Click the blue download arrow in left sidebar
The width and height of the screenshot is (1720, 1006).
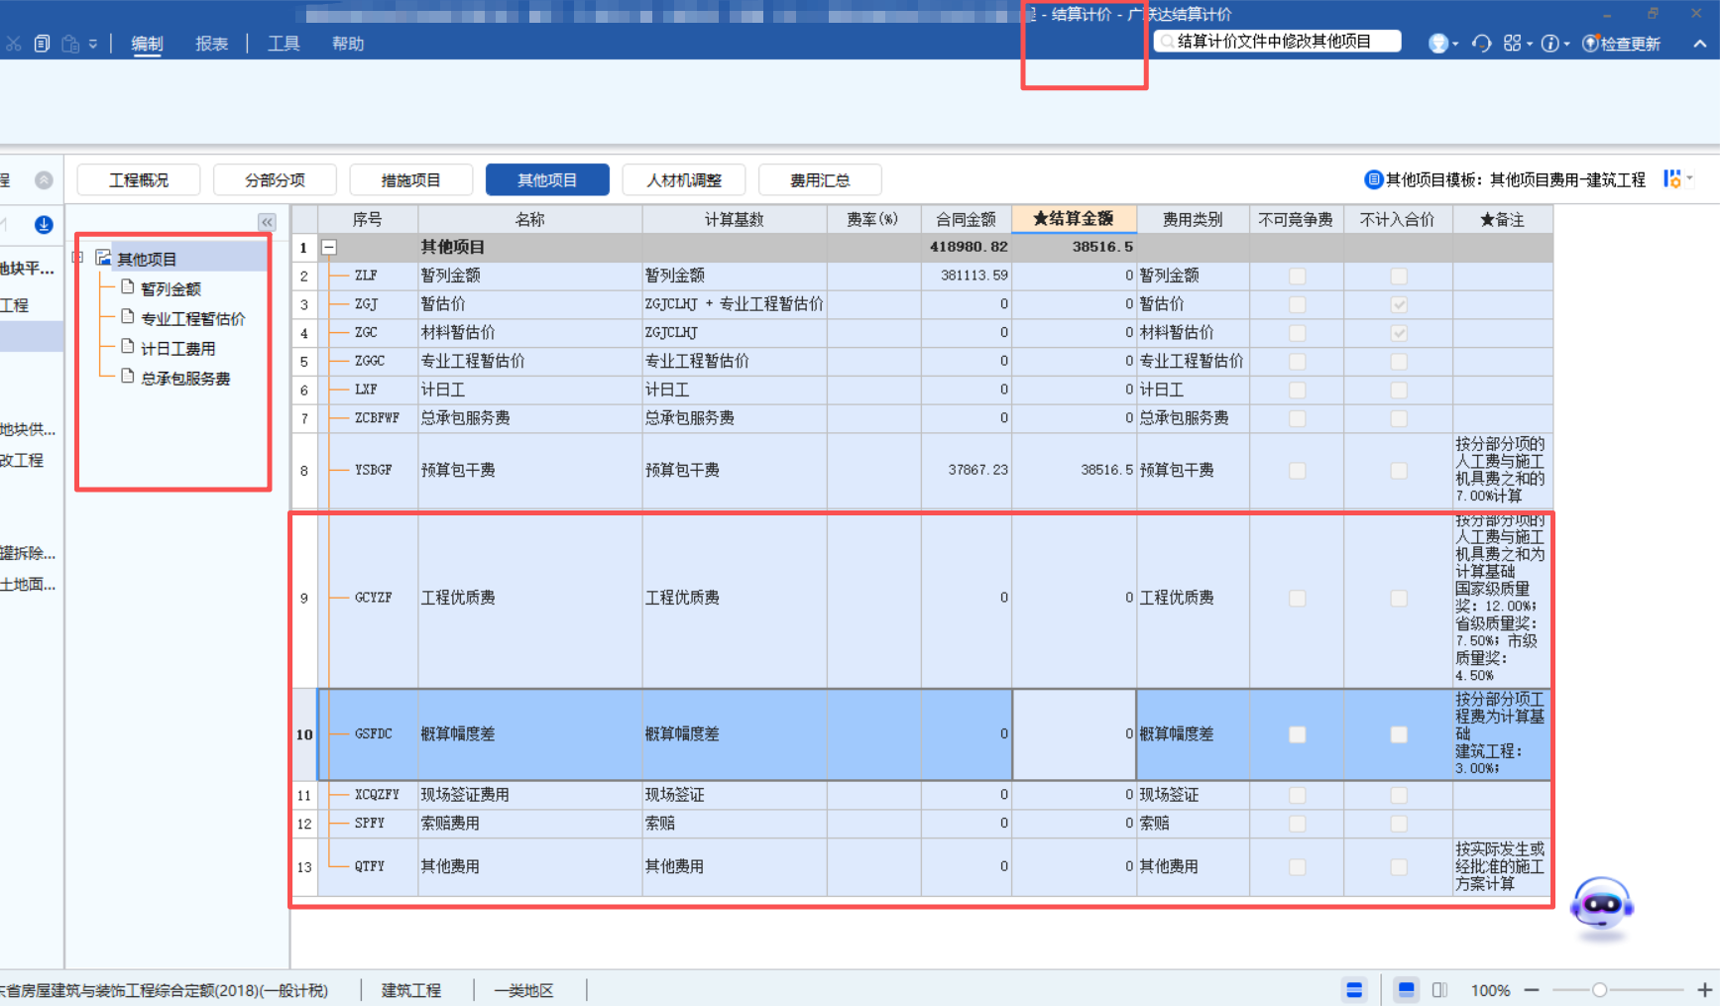pos(43,224)
